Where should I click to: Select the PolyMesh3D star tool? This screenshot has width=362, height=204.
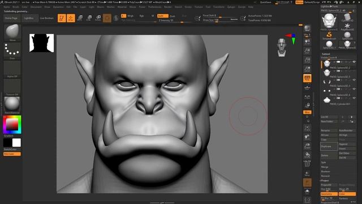click(347, 27)
